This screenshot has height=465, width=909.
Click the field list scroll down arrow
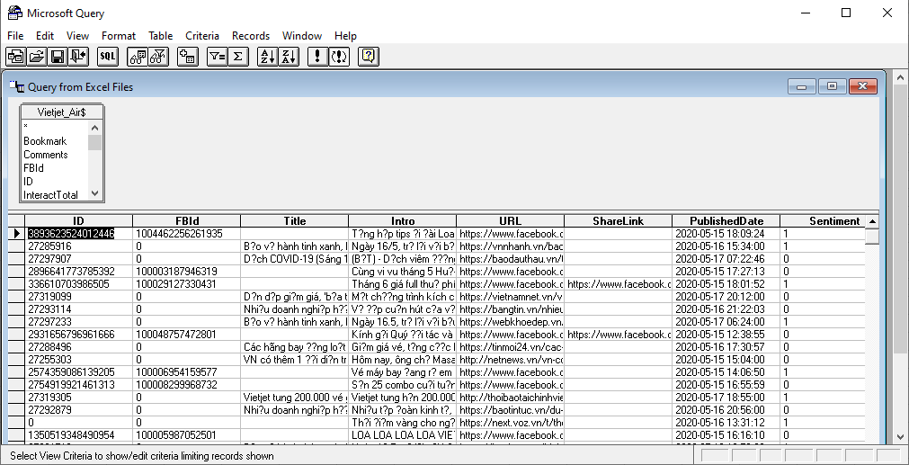(95, 193)
